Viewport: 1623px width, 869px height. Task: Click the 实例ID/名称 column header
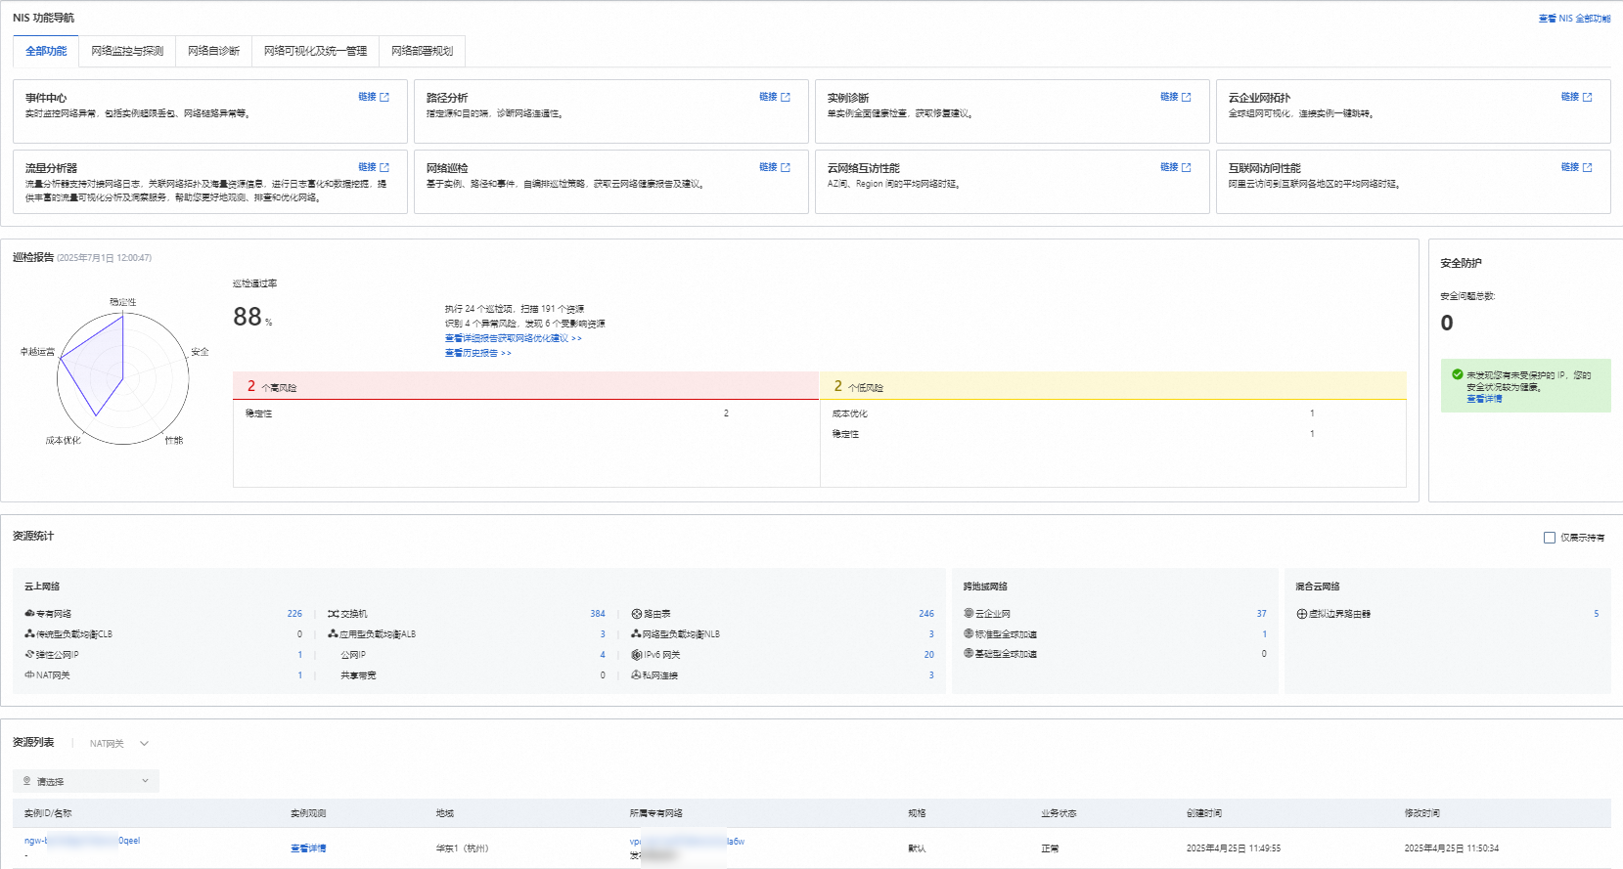(48, 813)
